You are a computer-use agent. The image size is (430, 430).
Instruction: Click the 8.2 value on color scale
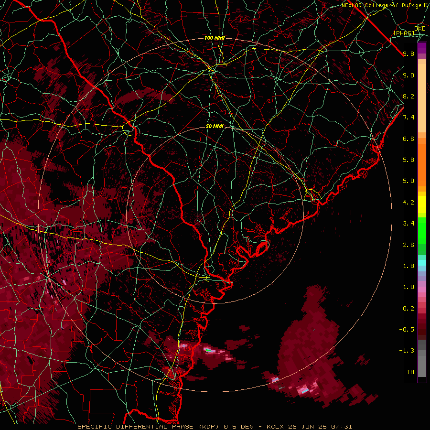408,96
